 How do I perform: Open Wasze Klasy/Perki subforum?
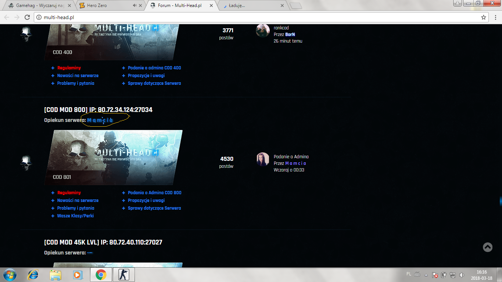pos(75,216)
